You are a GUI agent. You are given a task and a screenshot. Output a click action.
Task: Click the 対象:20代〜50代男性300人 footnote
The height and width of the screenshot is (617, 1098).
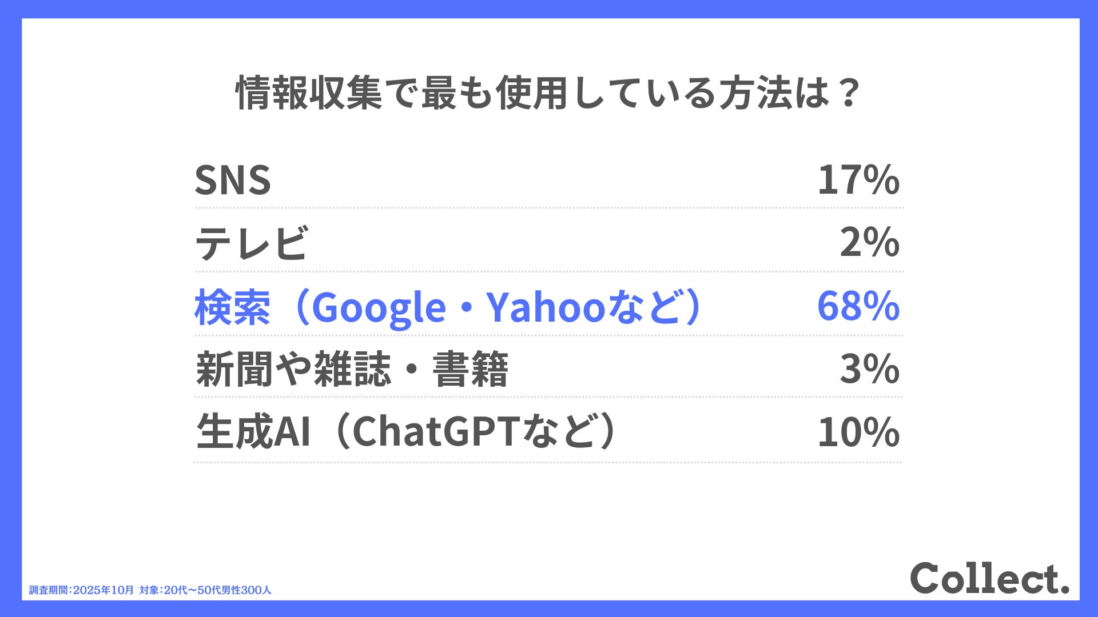(205, 590)
